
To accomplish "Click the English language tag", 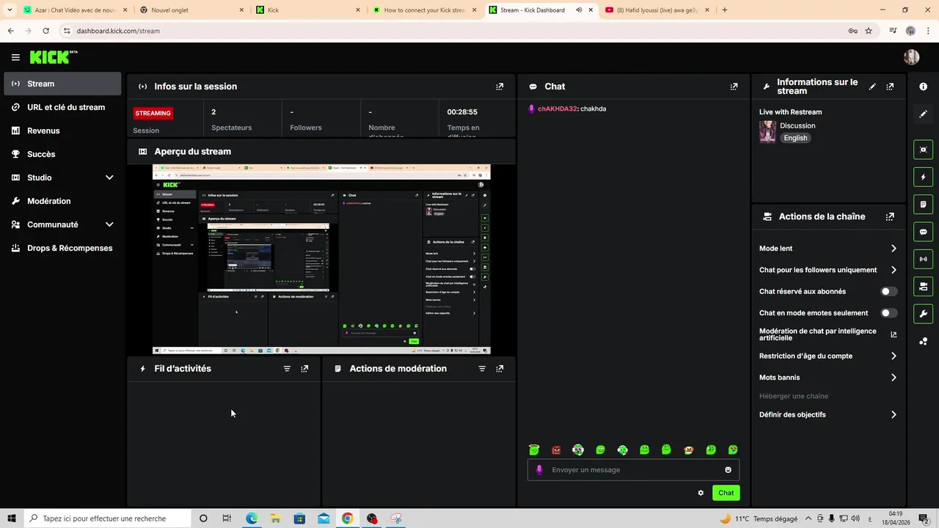I will pyautogui.click(x=795, y=138).
